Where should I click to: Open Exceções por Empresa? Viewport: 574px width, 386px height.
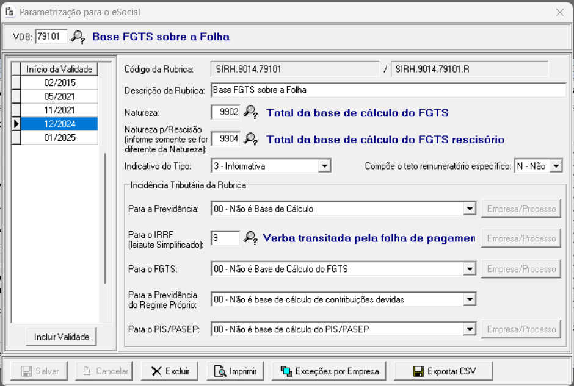click(330, 371)
